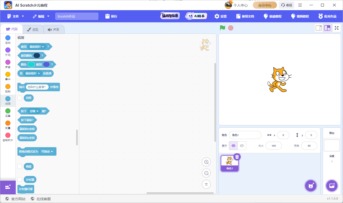Click the choose a backdrop button

tap(332, 186)
